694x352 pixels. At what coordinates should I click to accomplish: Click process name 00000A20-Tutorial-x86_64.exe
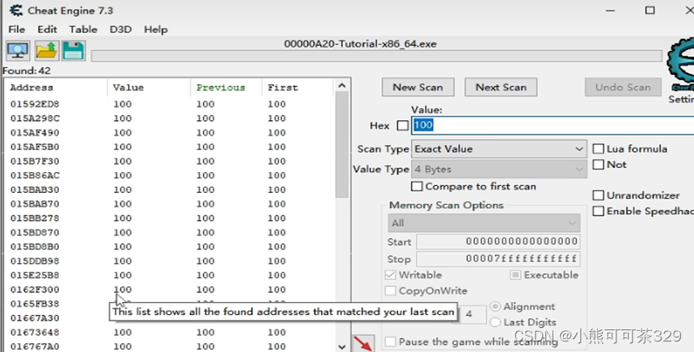coord(360,44)
